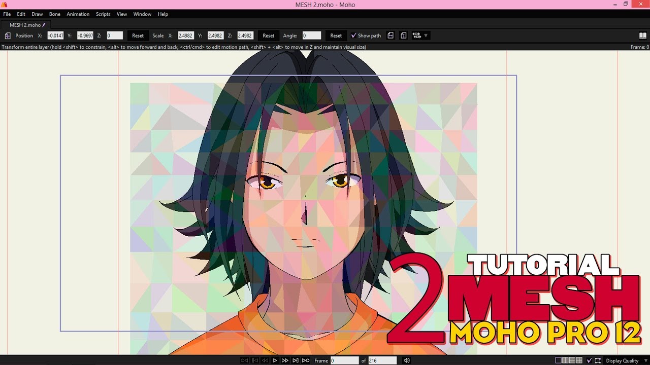Toggle the Show path checkbox
Viewport: 650px width, 365px height.
tap(354, 35)
